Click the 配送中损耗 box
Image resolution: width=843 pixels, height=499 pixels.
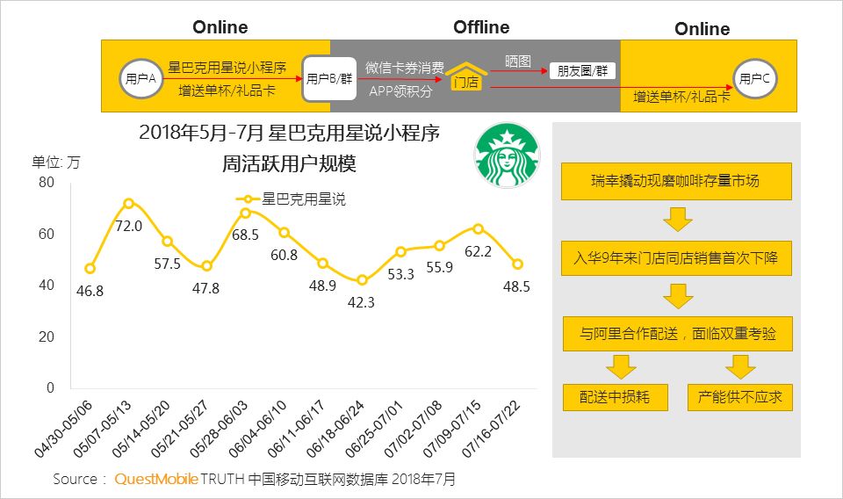[x=615, y=397]
